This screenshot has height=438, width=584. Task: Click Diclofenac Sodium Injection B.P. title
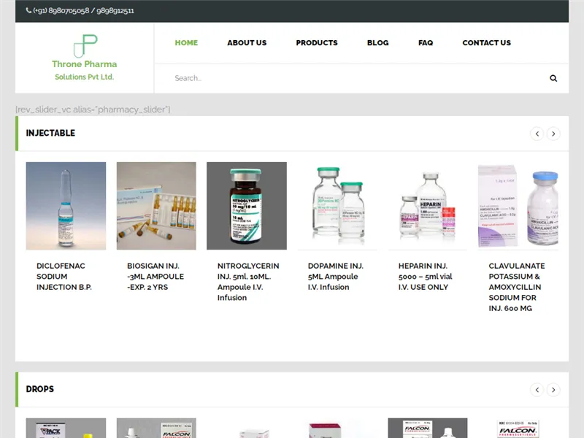[64, 277]
